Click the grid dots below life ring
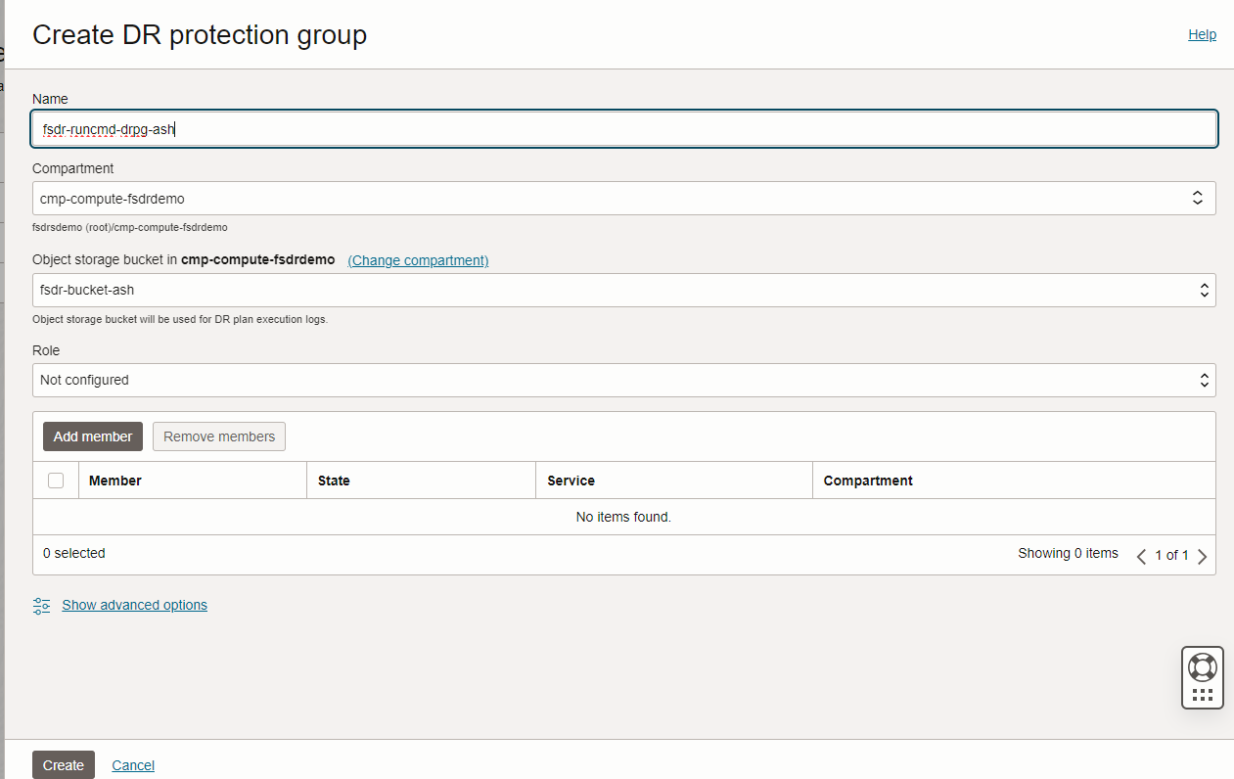 (1203, 695)
